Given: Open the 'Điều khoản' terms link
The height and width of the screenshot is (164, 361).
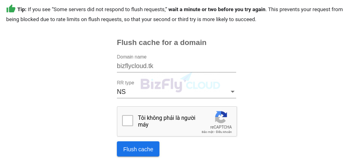Looking at the screenshot, I should (x=223, y=132).
